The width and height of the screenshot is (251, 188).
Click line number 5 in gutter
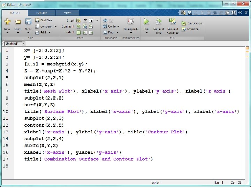[x=7, y=78]
